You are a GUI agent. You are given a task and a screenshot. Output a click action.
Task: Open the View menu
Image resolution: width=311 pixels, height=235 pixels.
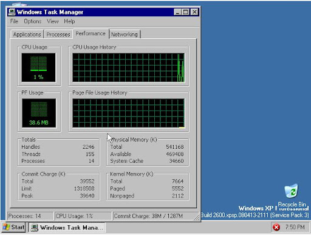(x=53, y=21)
